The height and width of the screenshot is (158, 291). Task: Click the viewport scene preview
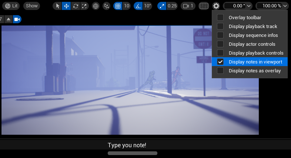130,80
